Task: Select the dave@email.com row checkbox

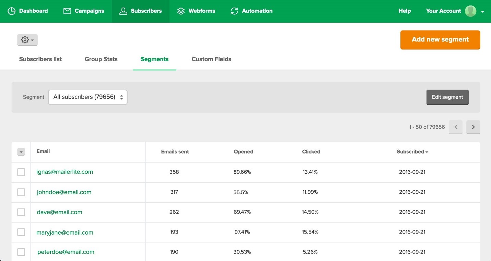Action: click(x=21, y=212)
